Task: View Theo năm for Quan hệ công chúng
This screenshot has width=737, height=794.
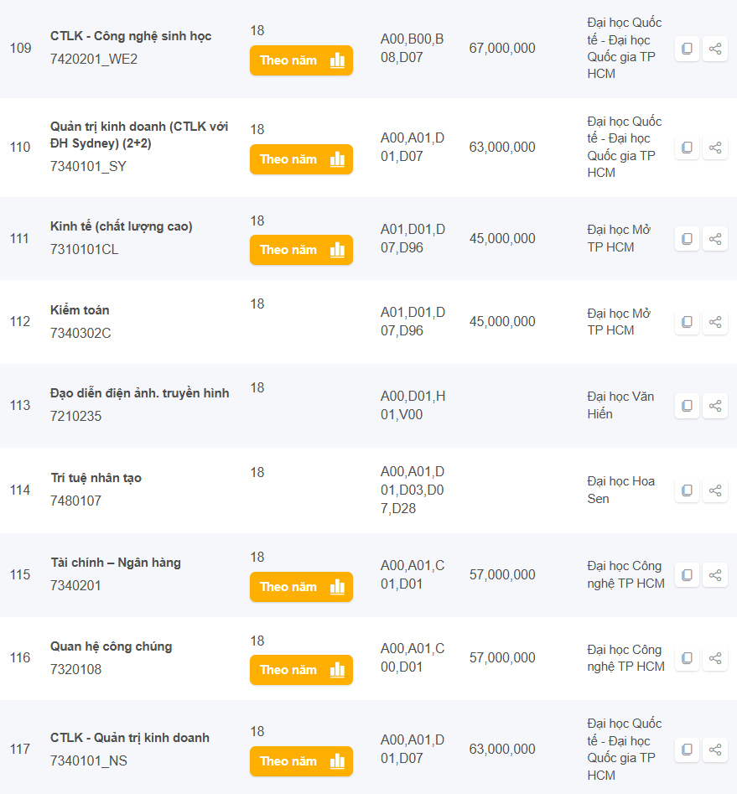Action: point(301,670)
